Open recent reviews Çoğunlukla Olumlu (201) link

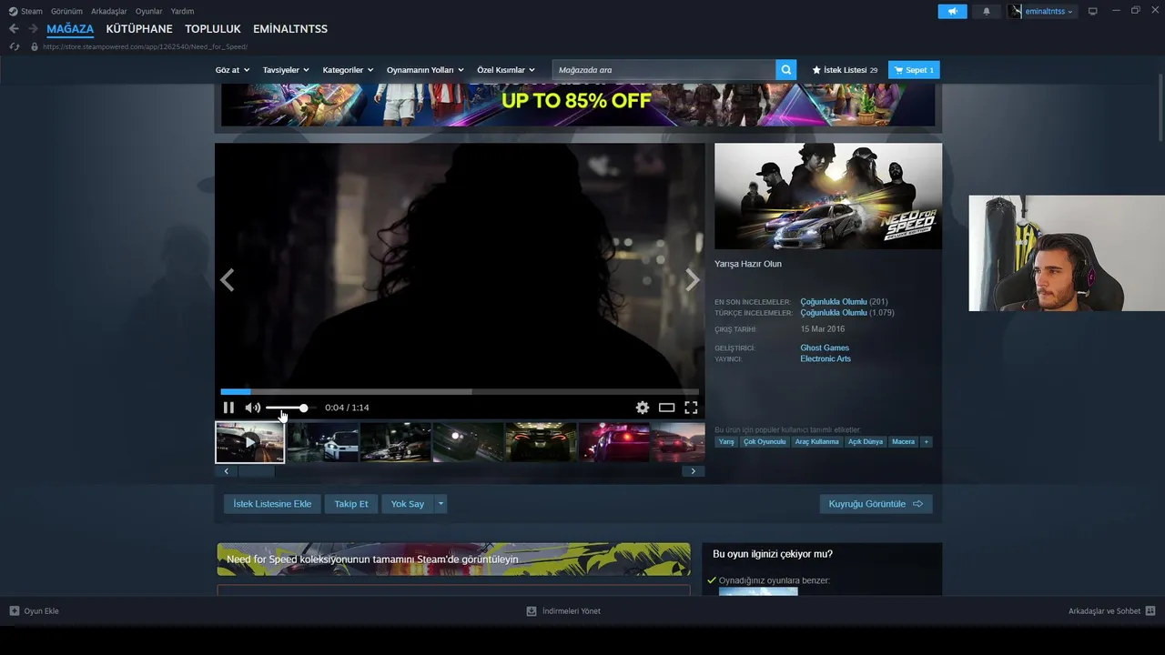[844, 302]
